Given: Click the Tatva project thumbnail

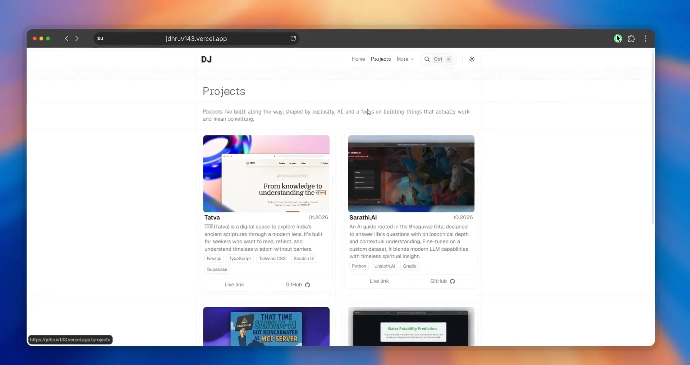Looking at the screenshot, I should tap(266, 174).
